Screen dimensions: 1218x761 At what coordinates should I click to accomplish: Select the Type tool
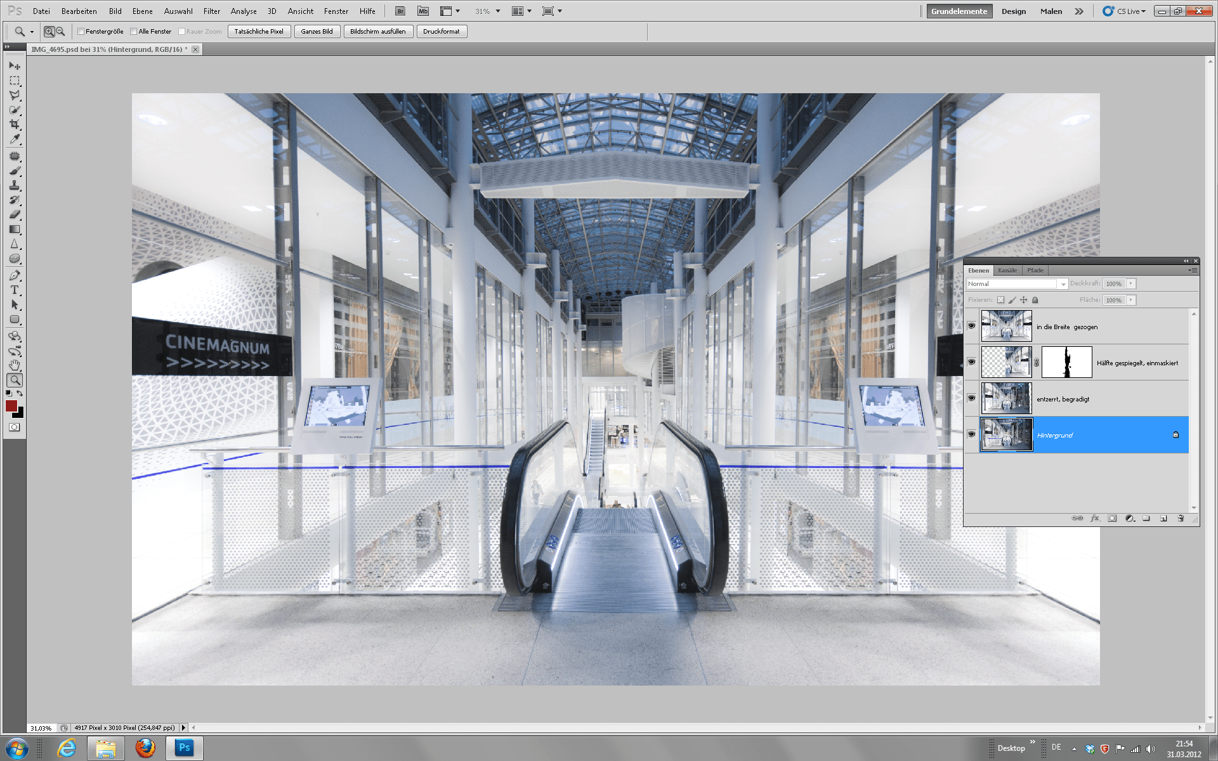tap(14, 290)
